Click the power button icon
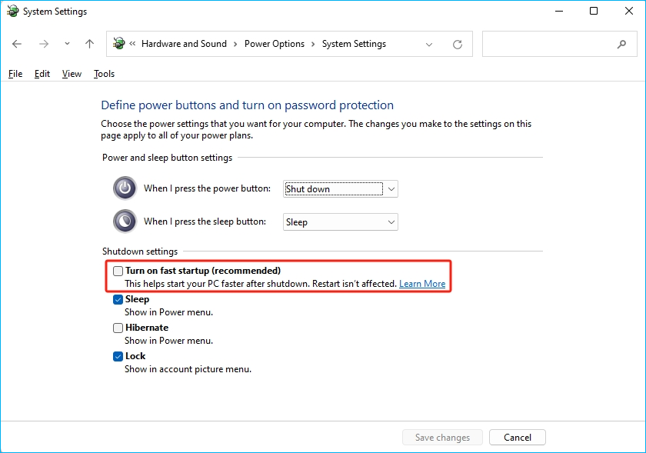Image resolution: width=646 pixels, height=453 pixels. point(125,188)
